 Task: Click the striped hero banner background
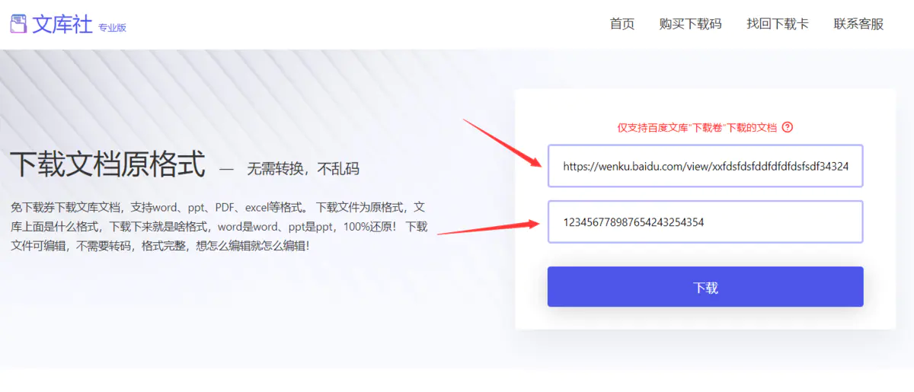[251, 91]
